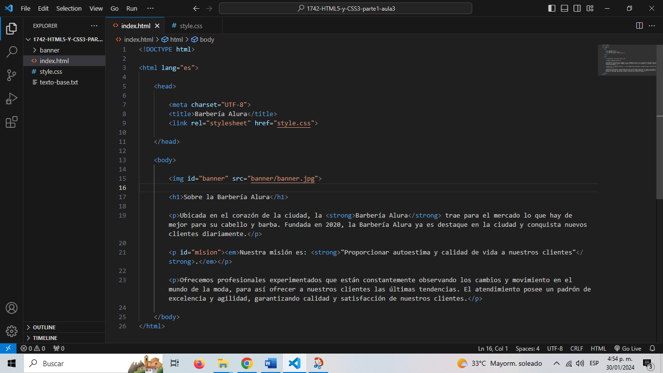This screenshot has width=663, height=373.
Task: Click the Windows taskbar search box
Action: pos(93,363)
